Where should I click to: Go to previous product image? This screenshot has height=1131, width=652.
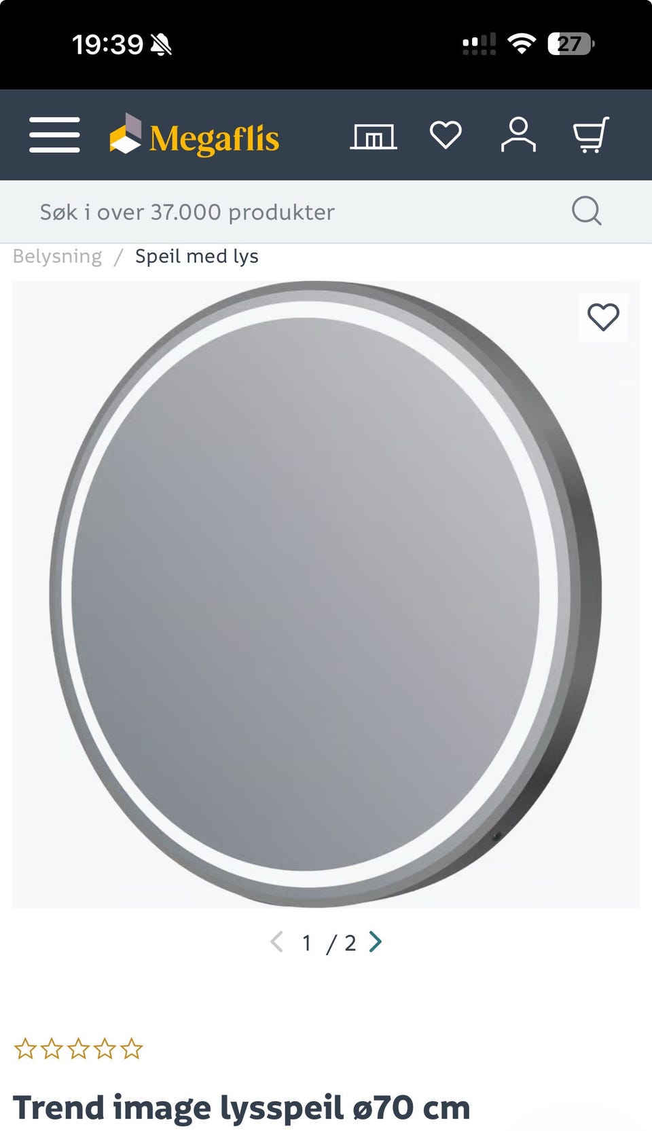pos(276,942)
